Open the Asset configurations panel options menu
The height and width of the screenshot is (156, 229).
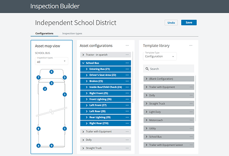(127, 45)
